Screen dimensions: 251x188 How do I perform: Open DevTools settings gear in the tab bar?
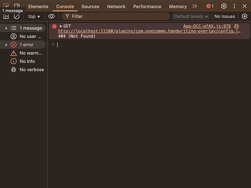[224, 6]
